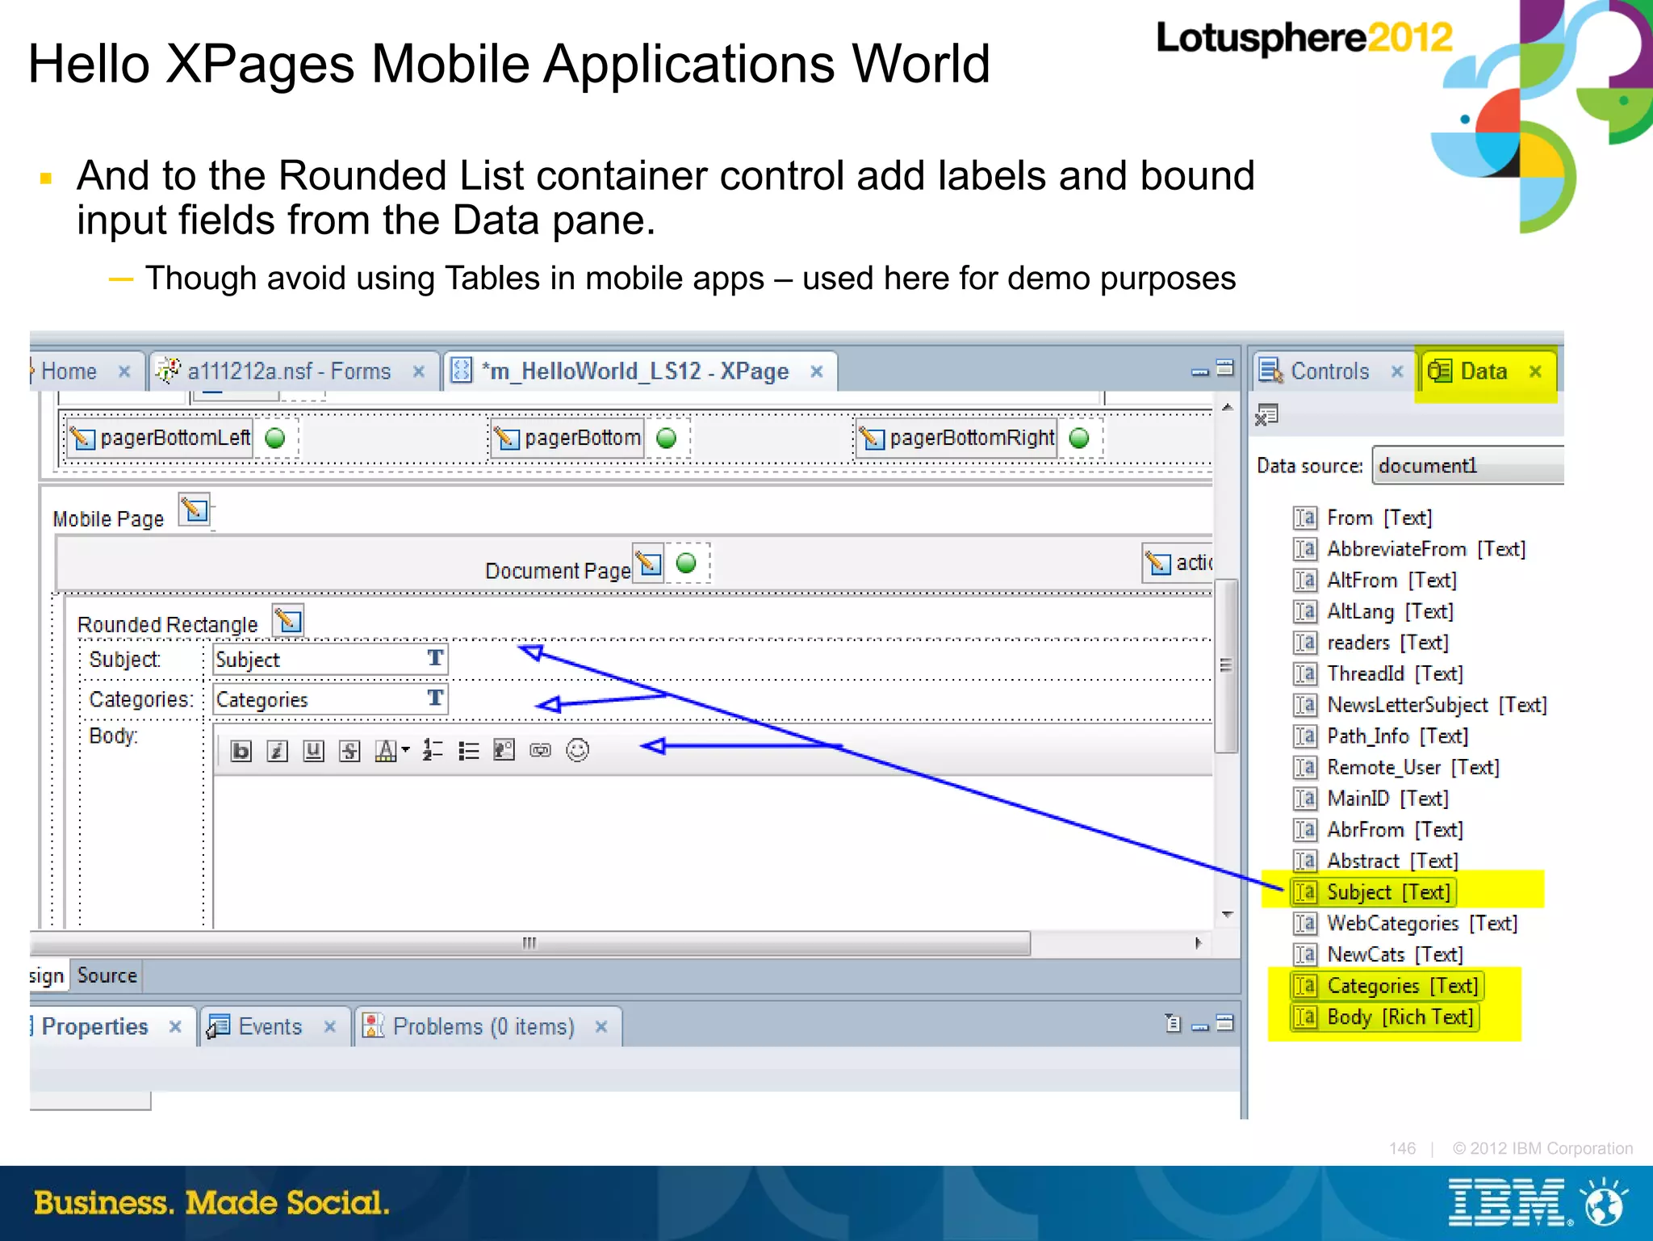
Task: Open the Data source document1 combo box
Action: click(1467, 466)
